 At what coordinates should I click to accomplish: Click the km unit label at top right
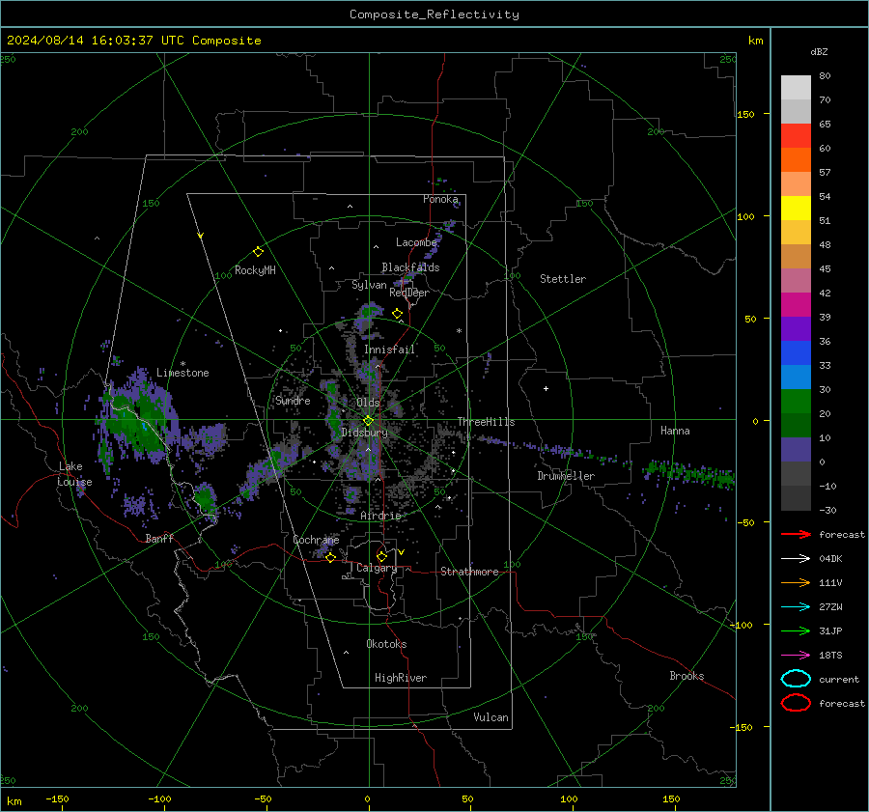755,41
